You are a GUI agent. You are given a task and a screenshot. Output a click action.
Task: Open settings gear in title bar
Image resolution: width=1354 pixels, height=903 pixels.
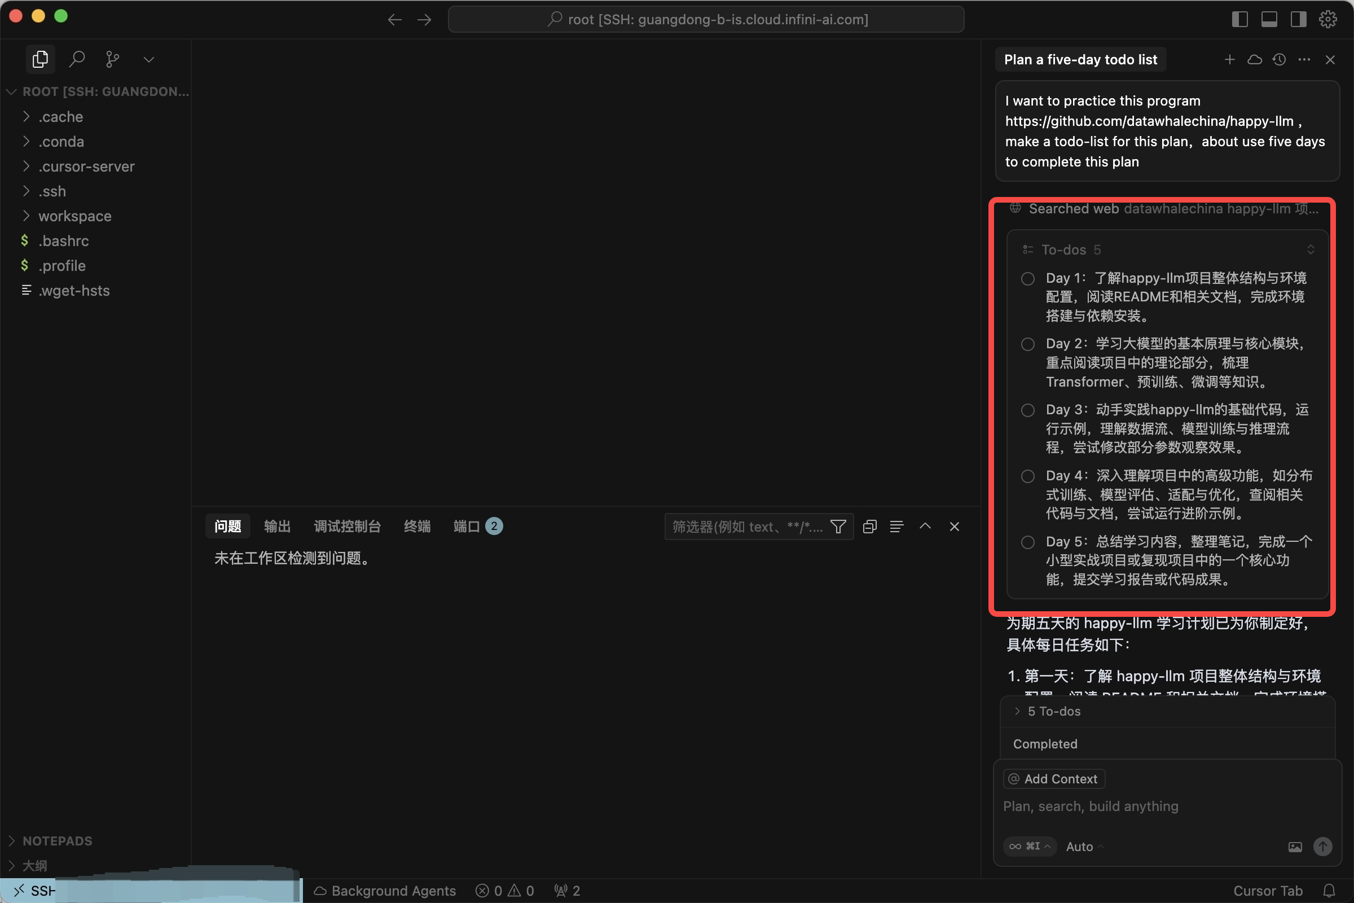click(1328, 20)
